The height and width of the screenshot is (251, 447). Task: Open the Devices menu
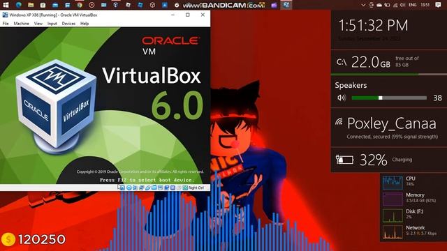68,24
